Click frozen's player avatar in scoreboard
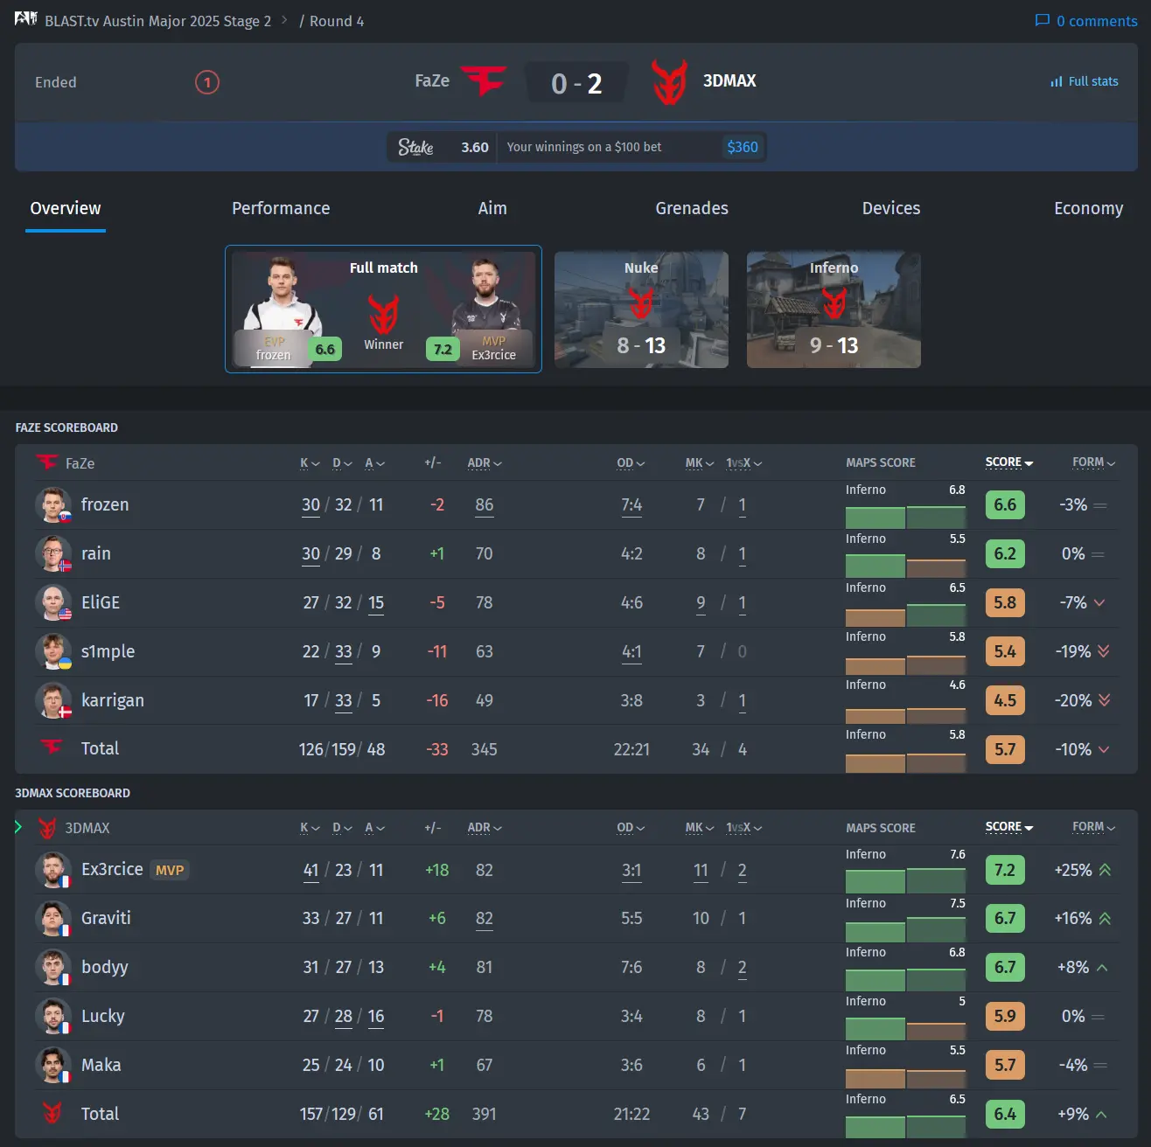The width and height of the screenshot is (1151, 1147). click(52, 504)
